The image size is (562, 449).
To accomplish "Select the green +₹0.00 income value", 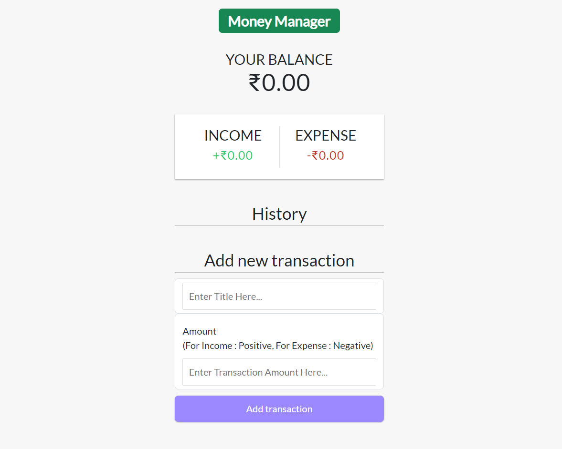I will (233, 155).
